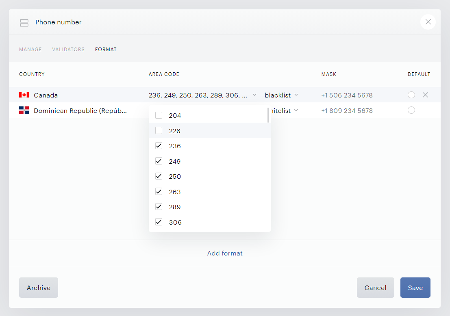Click the Save button
Image resolution: width=450 pixels, height=316 pixels.
pos(415,288)
